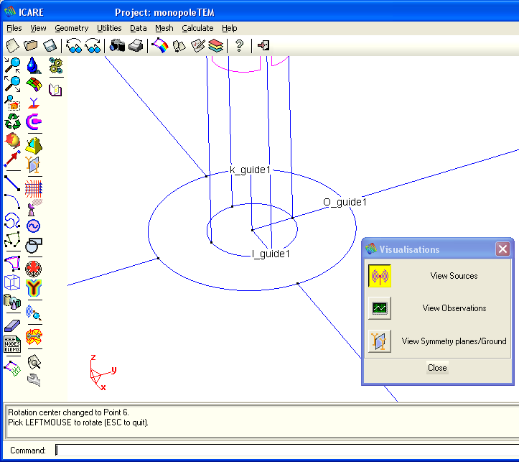This screenshot has height=462, width=519.
Task: Open the Help menu
Action: coord(230,28)
